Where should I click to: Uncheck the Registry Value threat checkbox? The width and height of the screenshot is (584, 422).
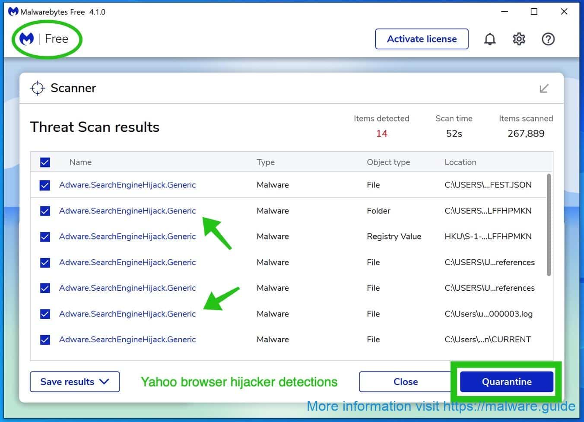pos(45,237)
